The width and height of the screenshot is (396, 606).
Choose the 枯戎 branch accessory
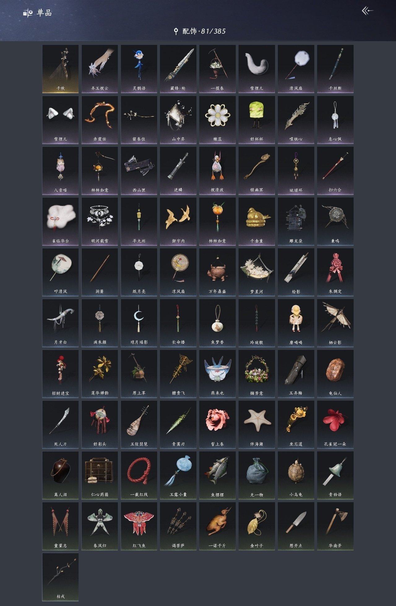(60, 577)
